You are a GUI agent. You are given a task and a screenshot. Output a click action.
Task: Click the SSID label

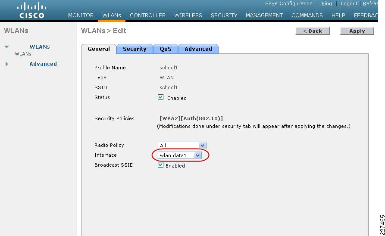(101, 87)
